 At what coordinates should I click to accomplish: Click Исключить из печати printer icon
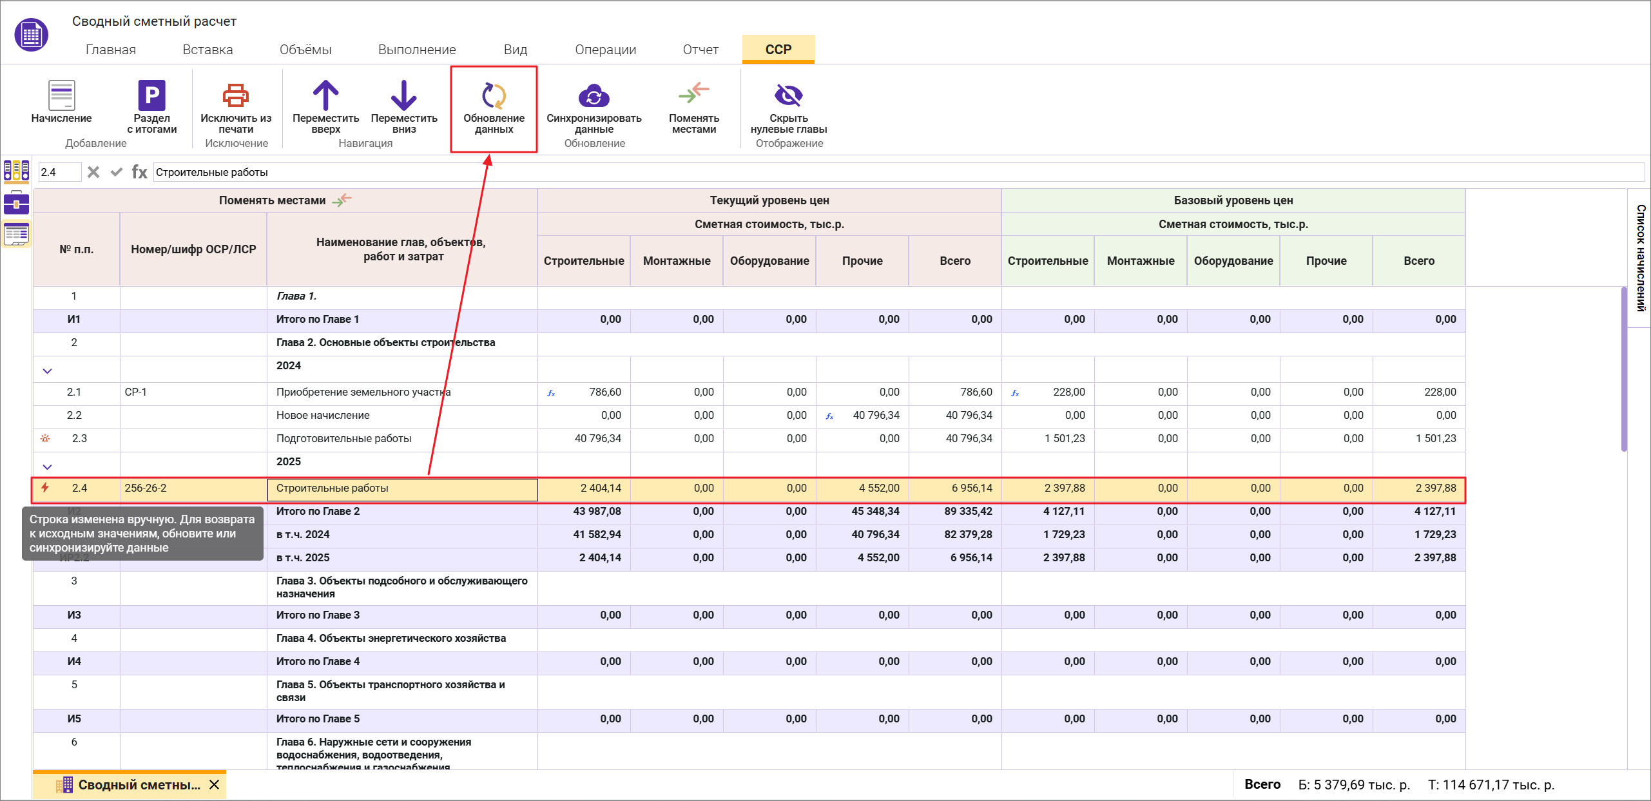click(x=236, y=95)
